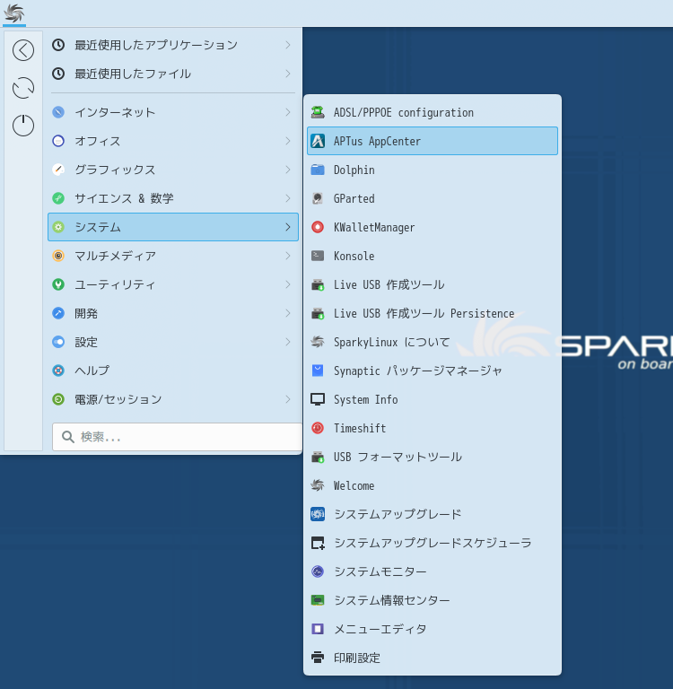
Task: Click the power button in sidebar
Action: 23,126
